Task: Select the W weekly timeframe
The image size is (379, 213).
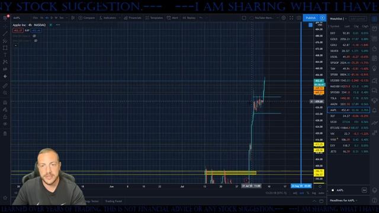Action: pos(56,18)
